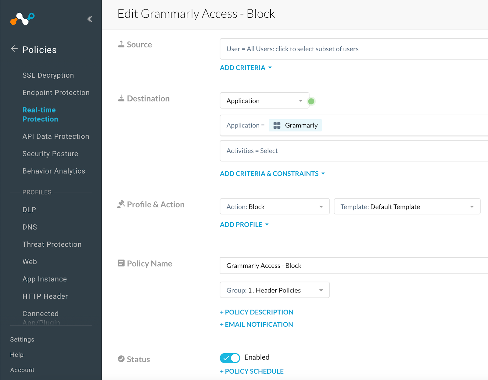Click the green status indicator dot
This screenshot has height=380, width=488.
click(x=311, y=101)
